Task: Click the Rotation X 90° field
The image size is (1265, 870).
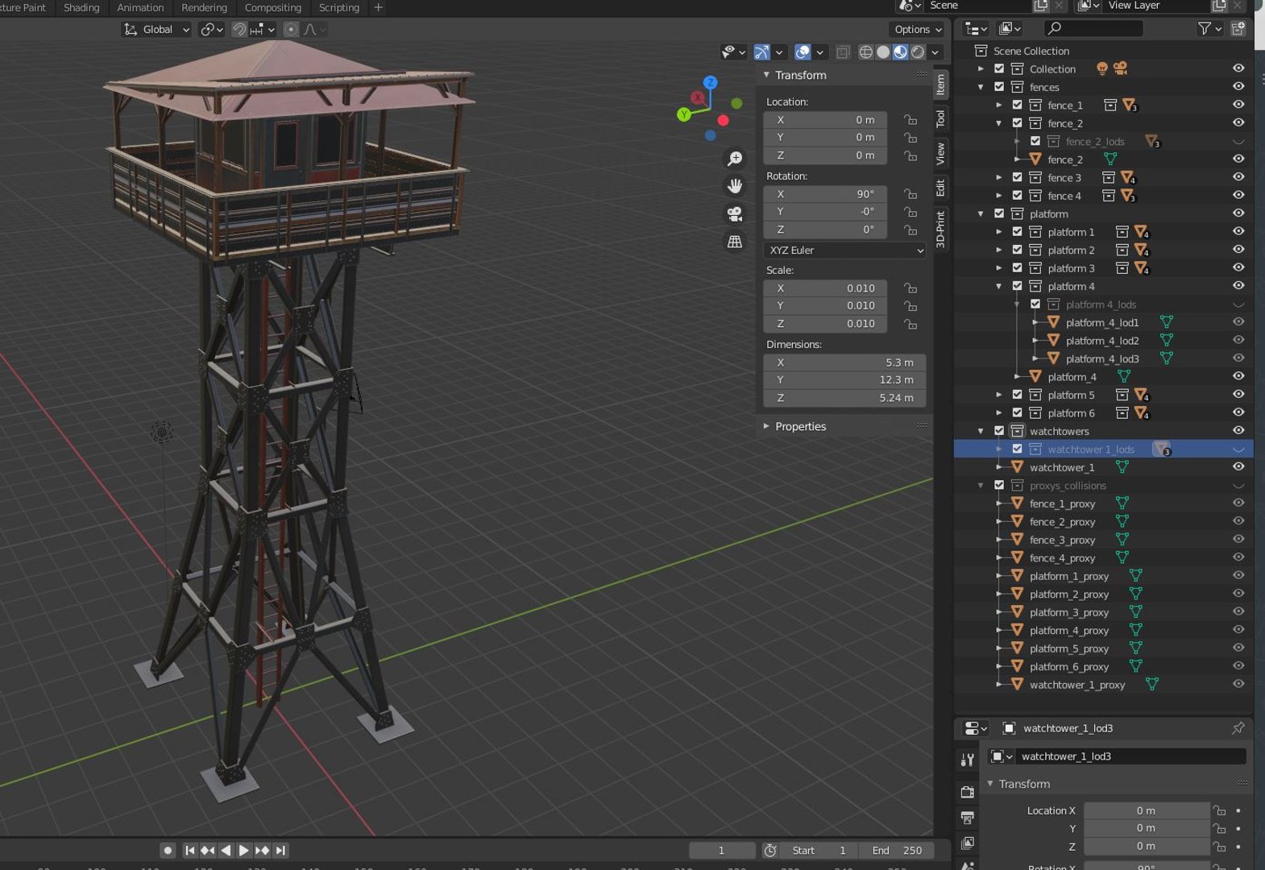Action: 825,194
